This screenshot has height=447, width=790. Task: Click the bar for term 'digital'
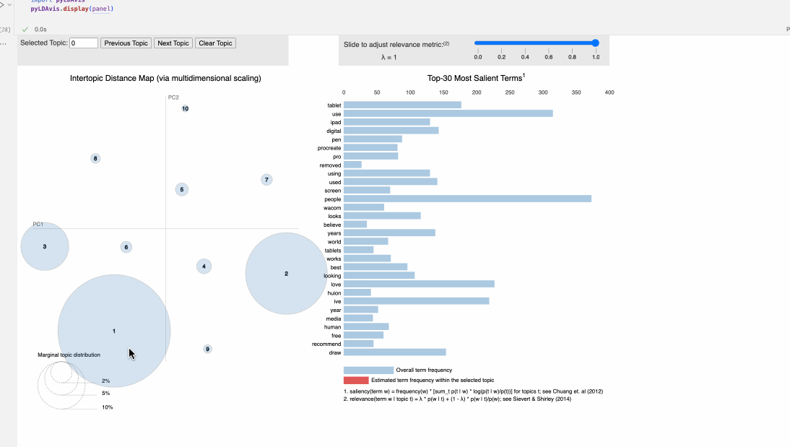coord(391,131)
